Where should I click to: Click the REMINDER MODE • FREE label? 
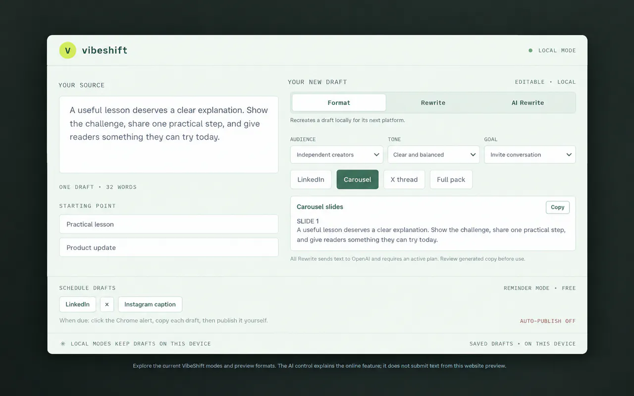coord(540,288)
